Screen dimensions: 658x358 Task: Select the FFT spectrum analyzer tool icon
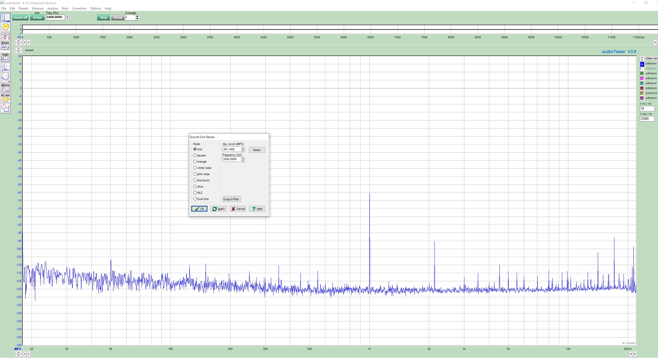click(5, 18)
